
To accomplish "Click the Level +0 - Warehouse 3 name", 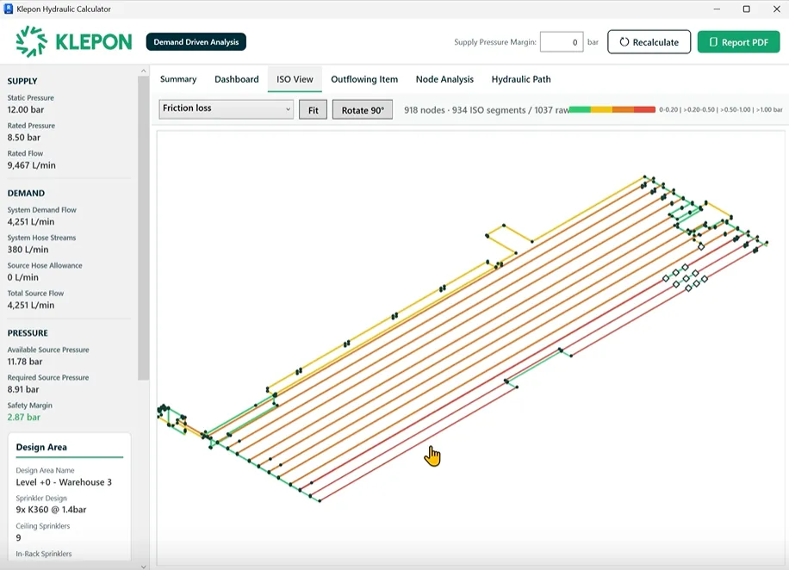I will pyautogui.click(x=64, y=482).
